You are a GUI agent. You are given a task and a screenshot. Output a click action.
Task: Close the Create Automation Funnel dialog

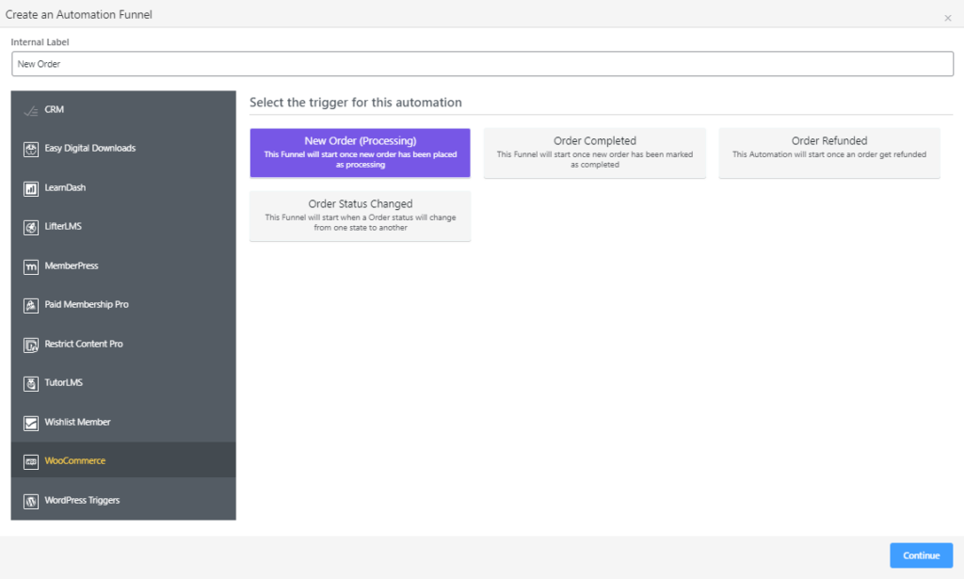pyautogui.click(x=947, y=18)
